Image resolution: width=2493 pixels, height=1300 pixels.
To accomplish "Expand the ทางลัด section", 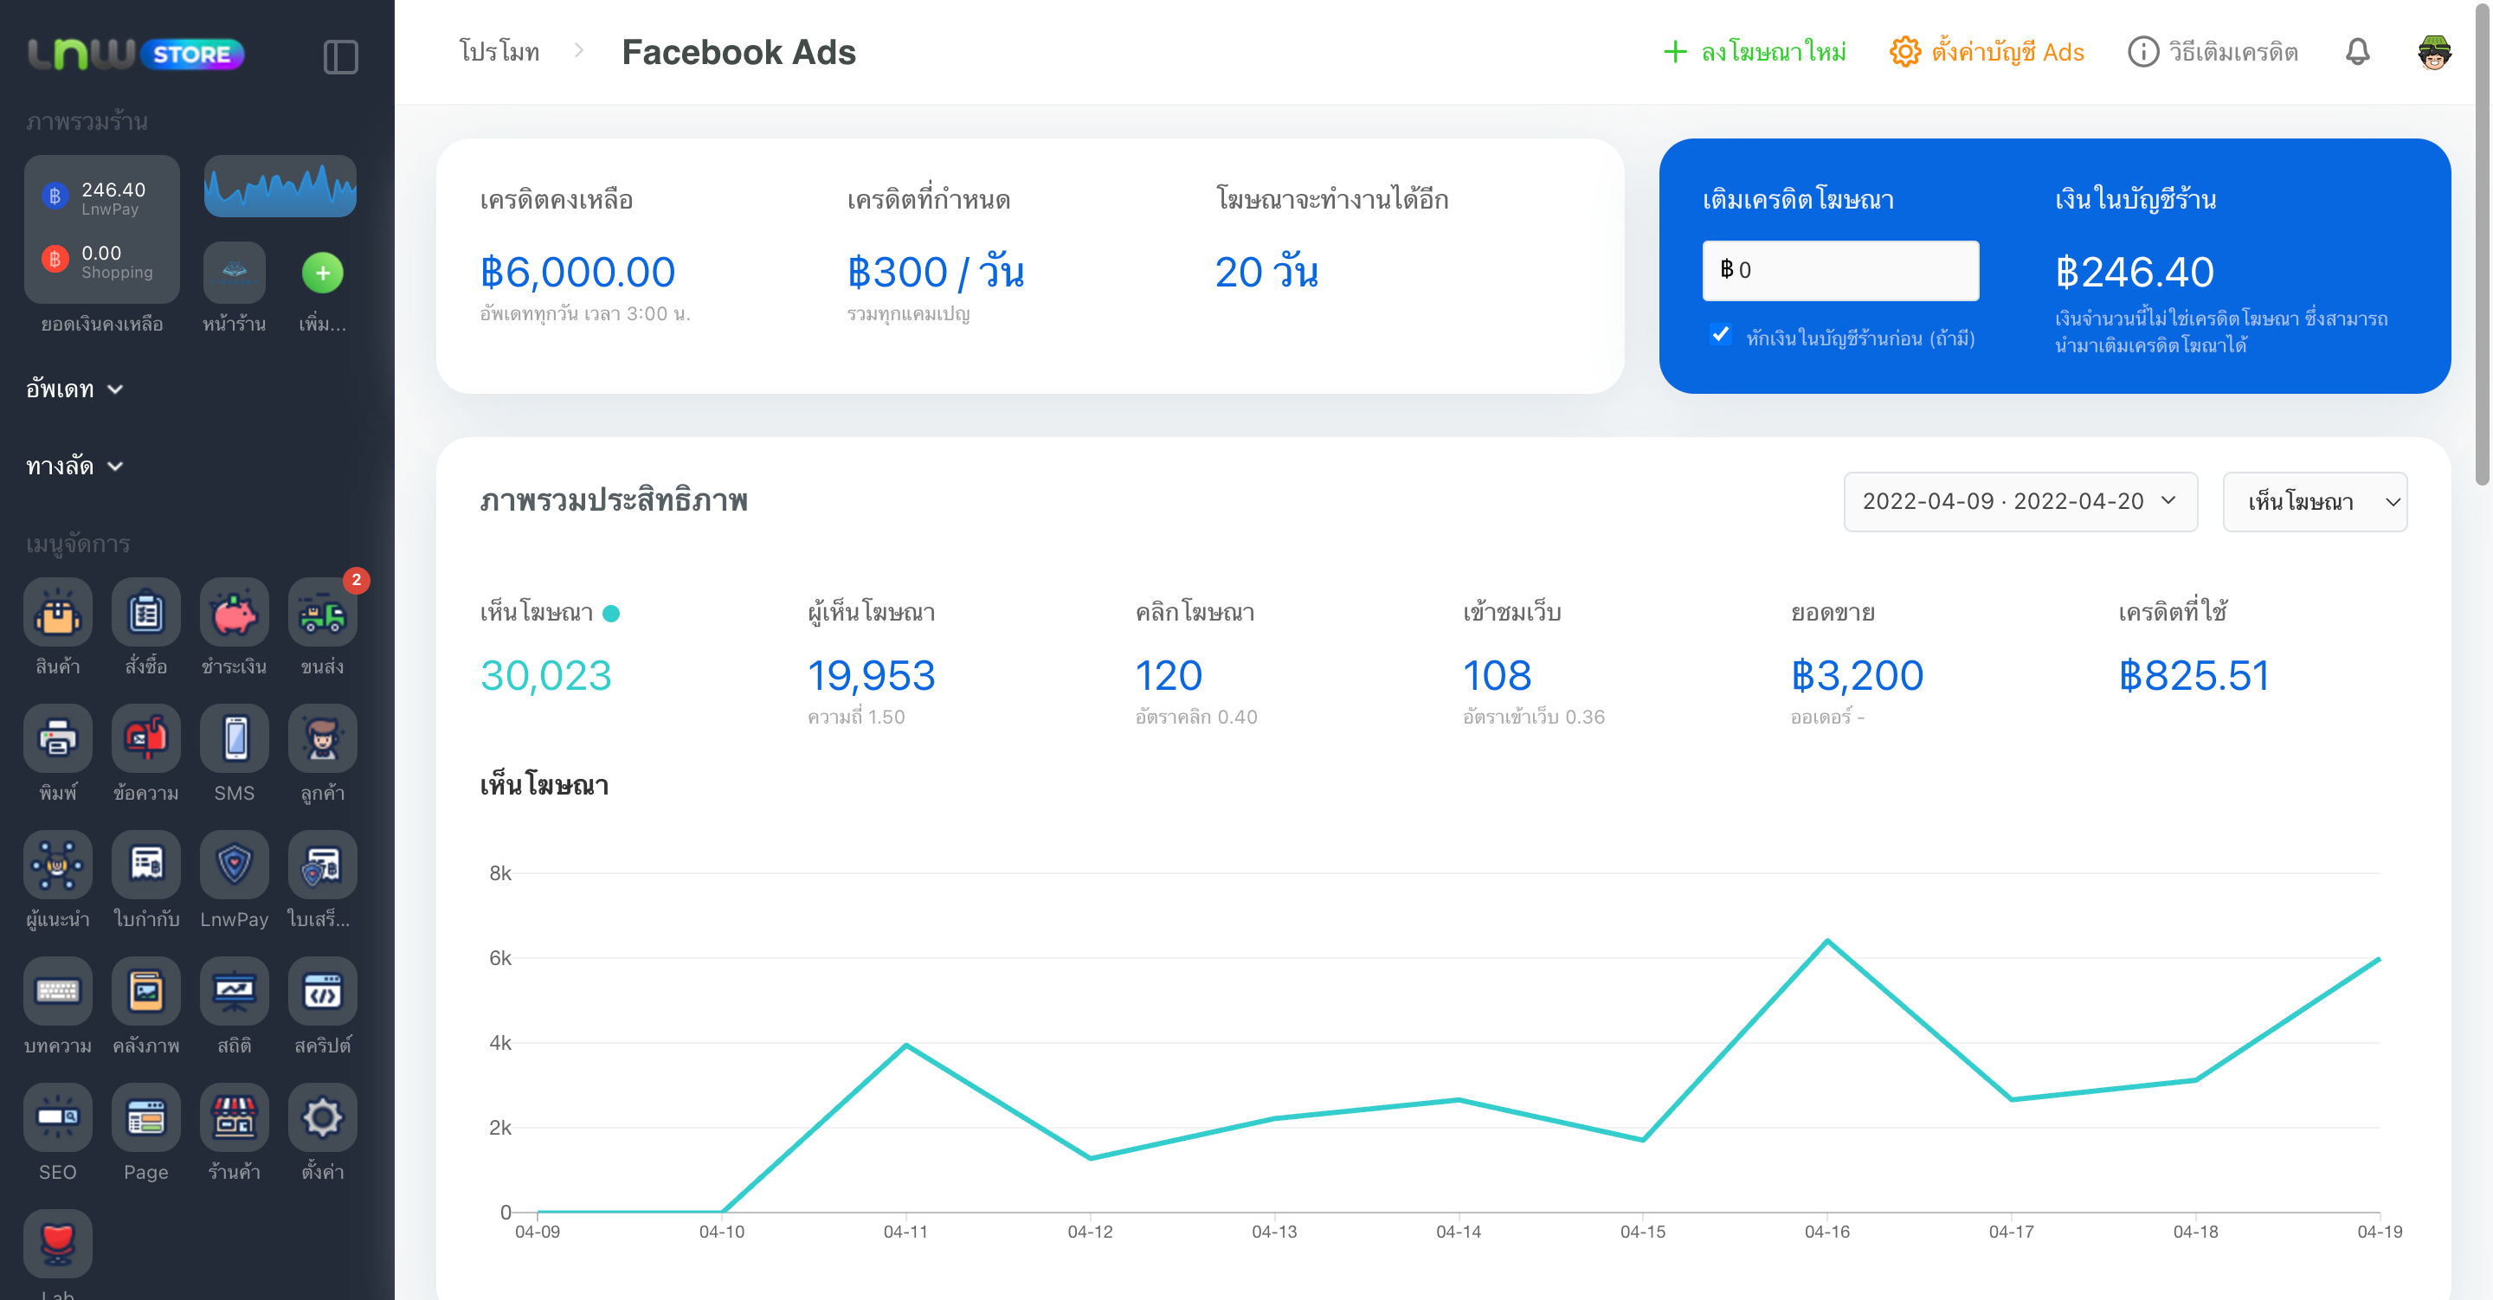I will point(74,467).
